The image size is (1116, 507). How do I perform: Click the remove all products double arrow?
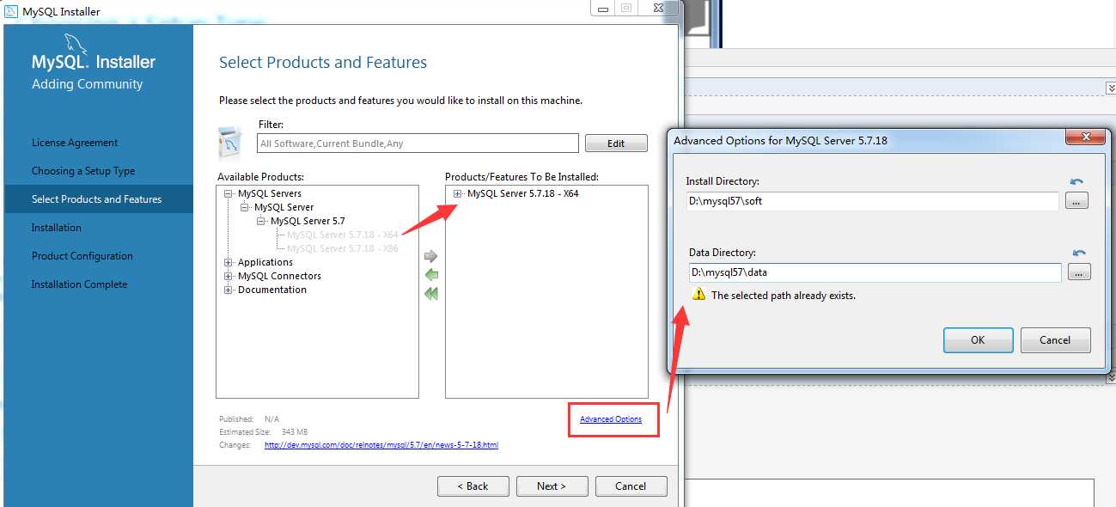431,294
